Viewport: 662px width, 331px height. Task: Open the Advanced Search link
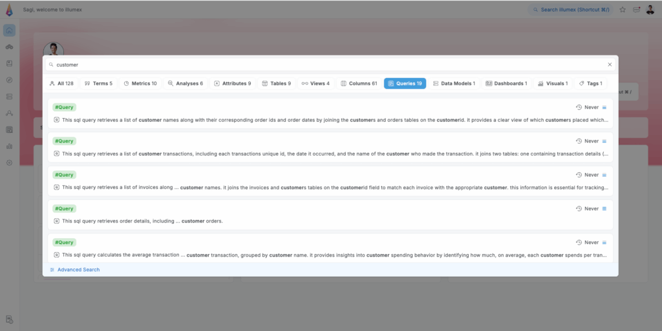(x=78, y=270)
